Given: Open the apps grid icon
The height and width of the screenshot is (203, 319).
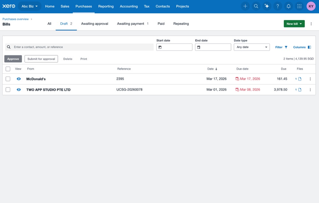Looking at the screenshot, I should [299, 6].
